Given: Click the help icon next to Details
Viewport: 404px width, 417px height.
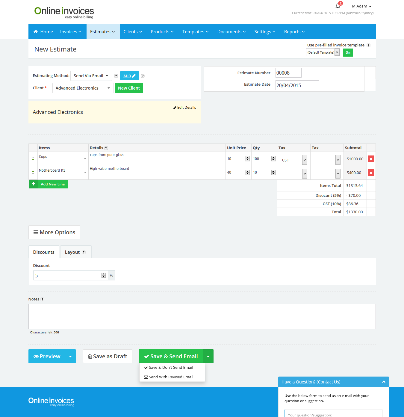Looking at the screenshot, I should 106,148.
